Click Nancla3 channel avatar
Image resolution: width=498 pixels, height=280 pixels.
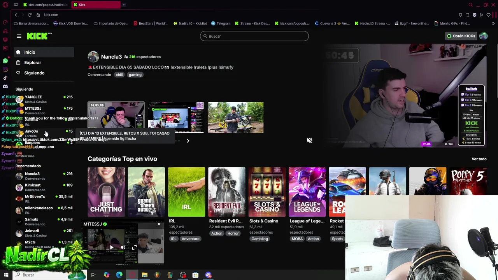[93, 57]
